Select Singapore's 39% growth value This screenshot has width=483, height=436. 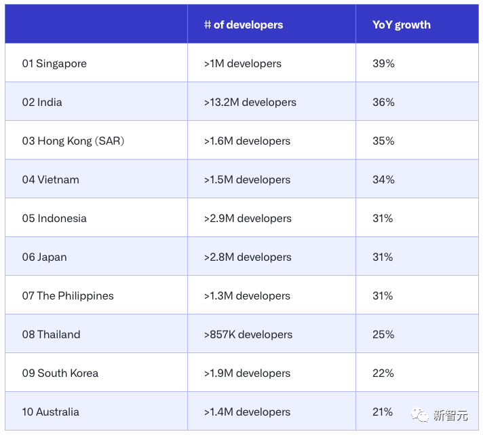coord(383,63)
